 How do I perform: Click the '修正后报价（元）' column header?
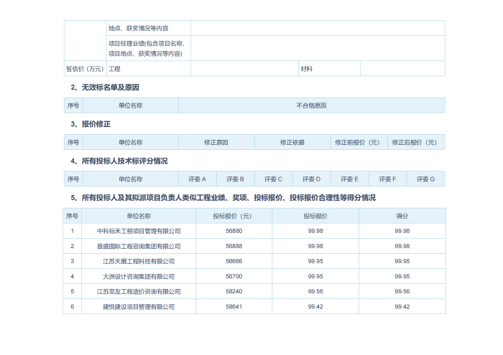point(416,143)
